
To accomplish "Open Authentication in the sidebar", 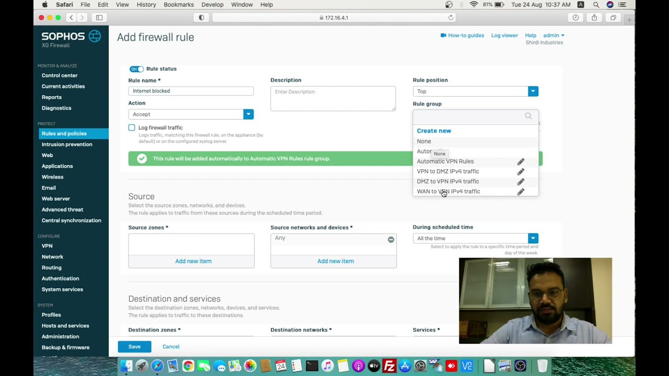I will (x=60, y=278).
